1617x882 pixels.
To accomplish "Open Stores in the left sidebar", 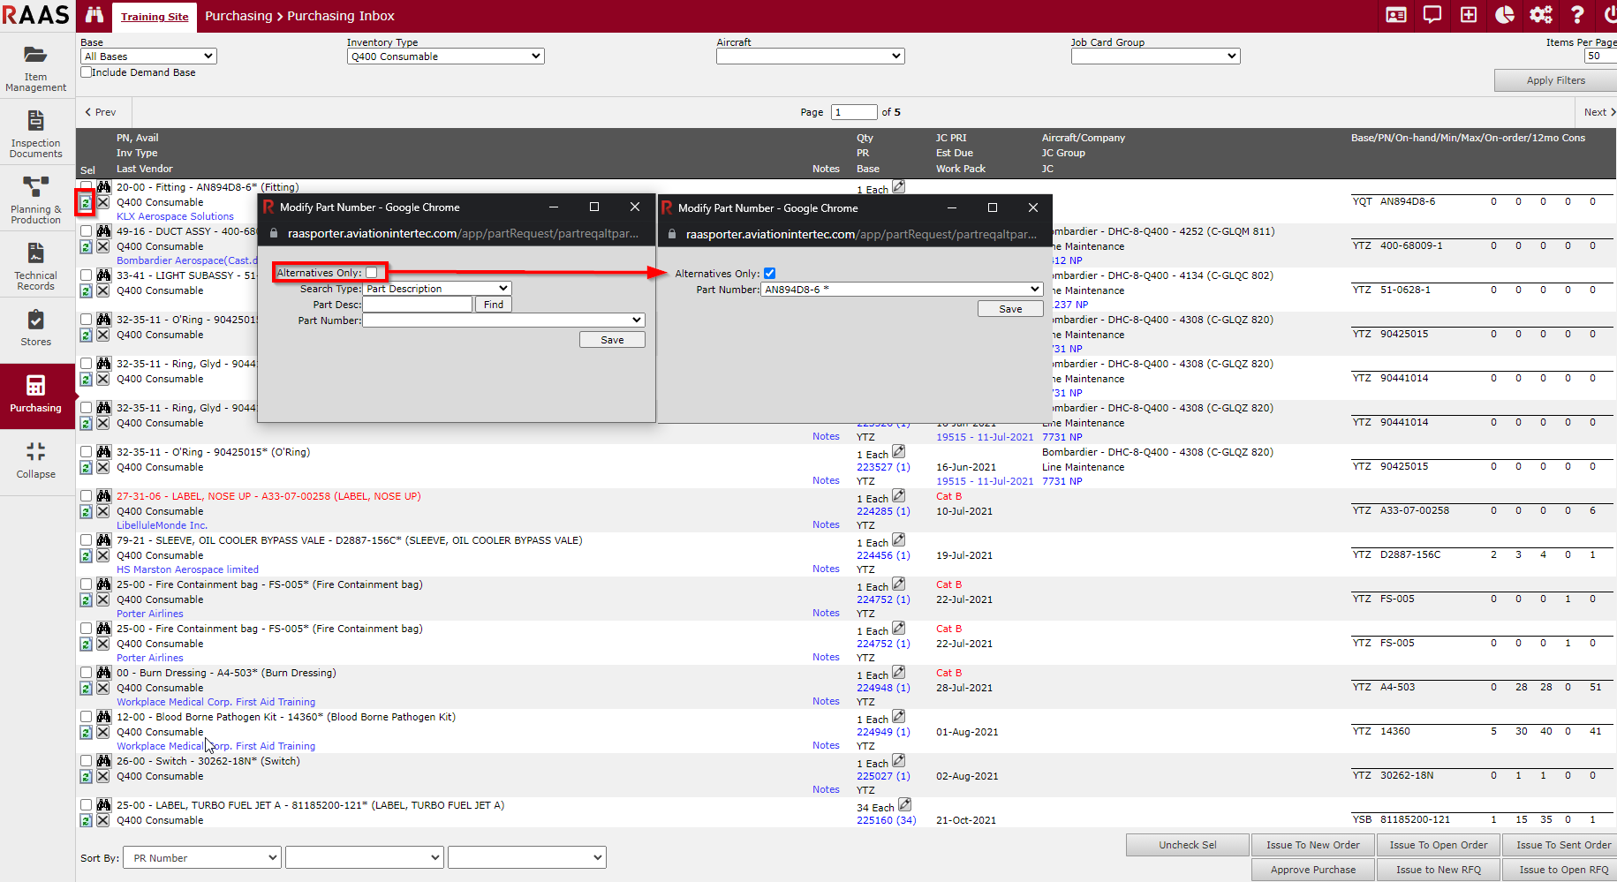I will coord(36,328).
